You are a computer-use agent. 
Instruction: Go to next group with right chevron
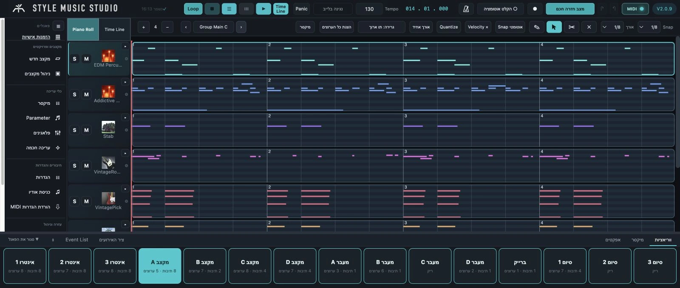(x=241, y=27)
